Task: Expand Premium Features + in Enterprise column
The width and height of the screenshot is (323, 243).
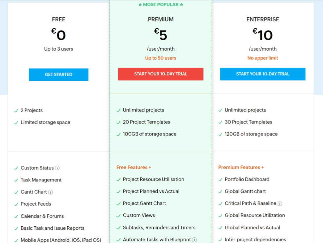Action: (241, 167)
